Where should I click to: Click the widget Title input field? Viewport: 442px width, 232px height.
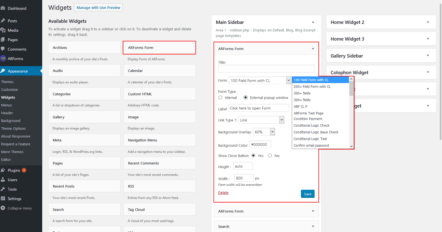point(266,69)
